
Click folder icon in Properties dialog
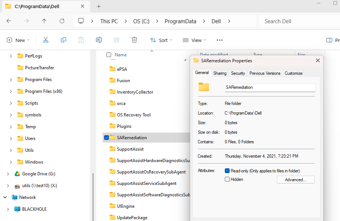click(204, 87)
